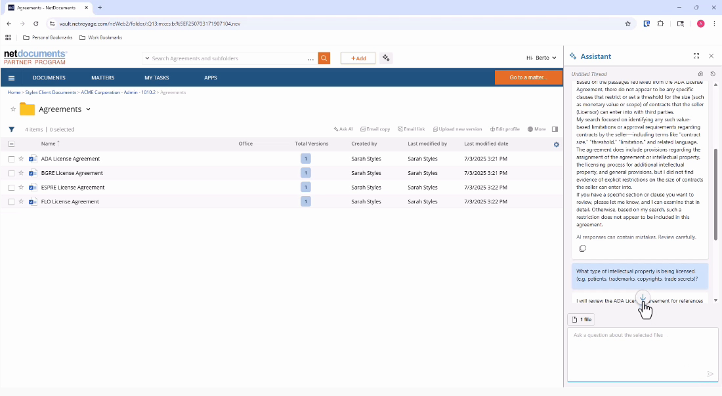Open the APPS menu

click(x=211, y=78)
